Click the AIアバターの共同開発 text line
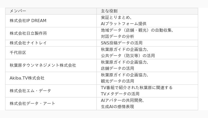This screenshot has width=208, height=118. tap(122, 100)
